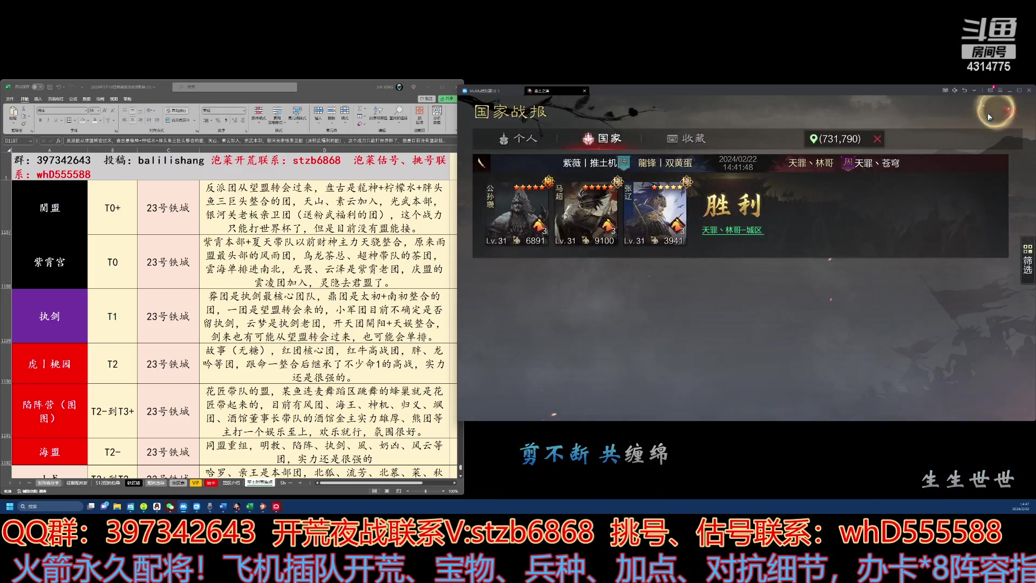Open the Name Box dropdown showing D1187
Viewport: 1036px width, 583px height.
click(30, 141)
